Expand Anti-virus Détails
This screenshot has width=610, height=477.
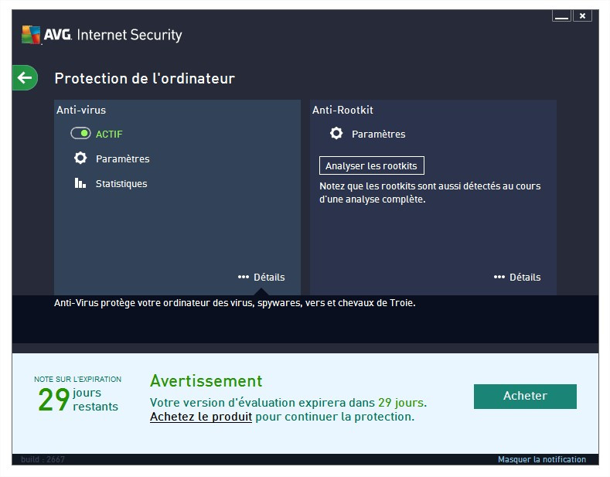coord(261,277)
